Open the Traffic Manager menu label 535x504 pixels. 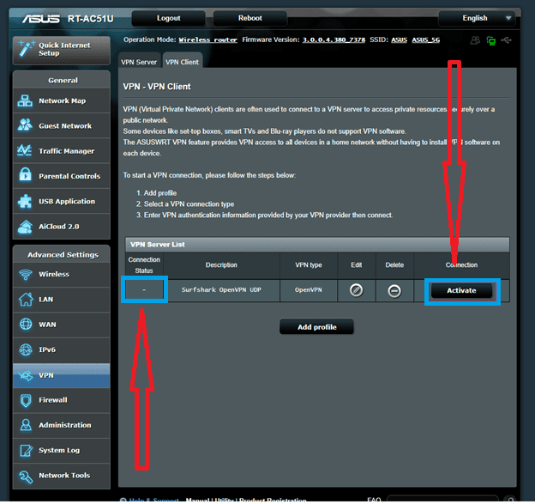[x=67, y=151]
